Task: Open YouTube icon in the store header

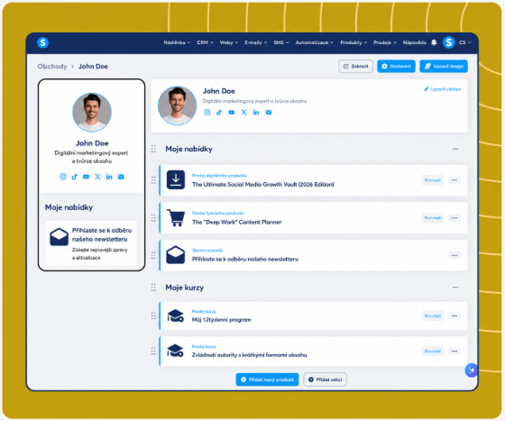Action: (232, 113)
